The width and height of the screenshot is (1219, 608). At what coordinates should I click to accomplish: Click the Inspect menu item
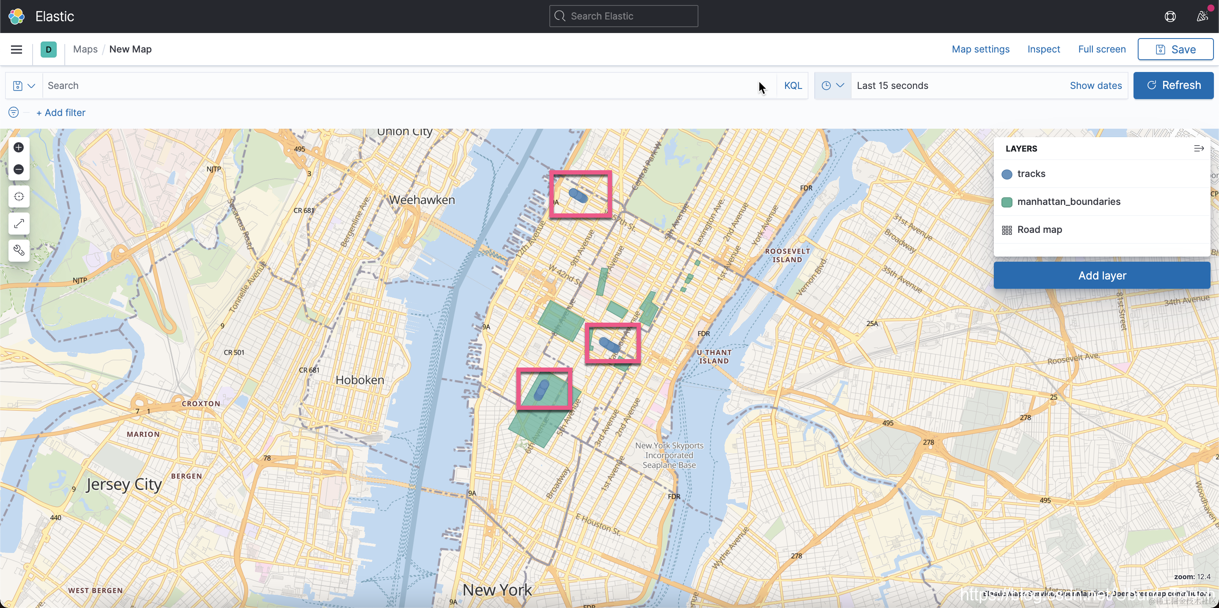pyautogui.click(x=1043, y=49)
